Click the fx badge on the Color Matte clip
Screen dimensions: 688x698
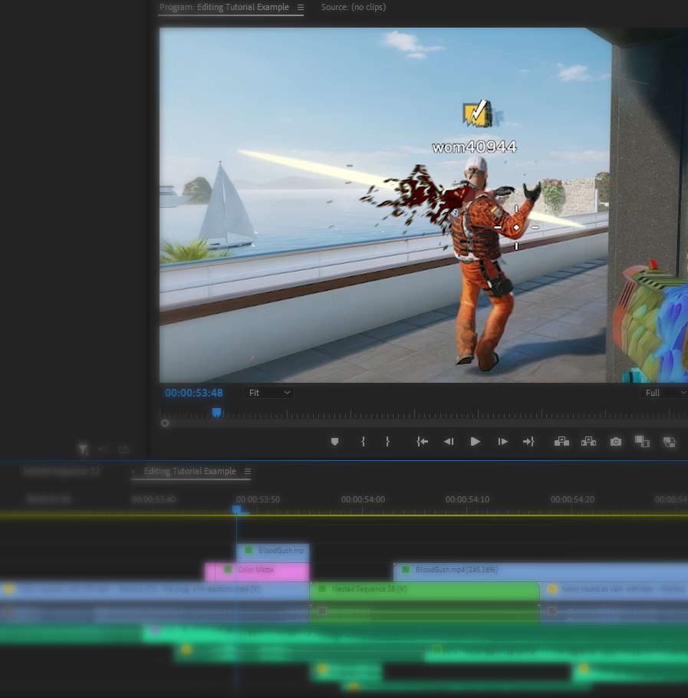(x=228, y=570)
